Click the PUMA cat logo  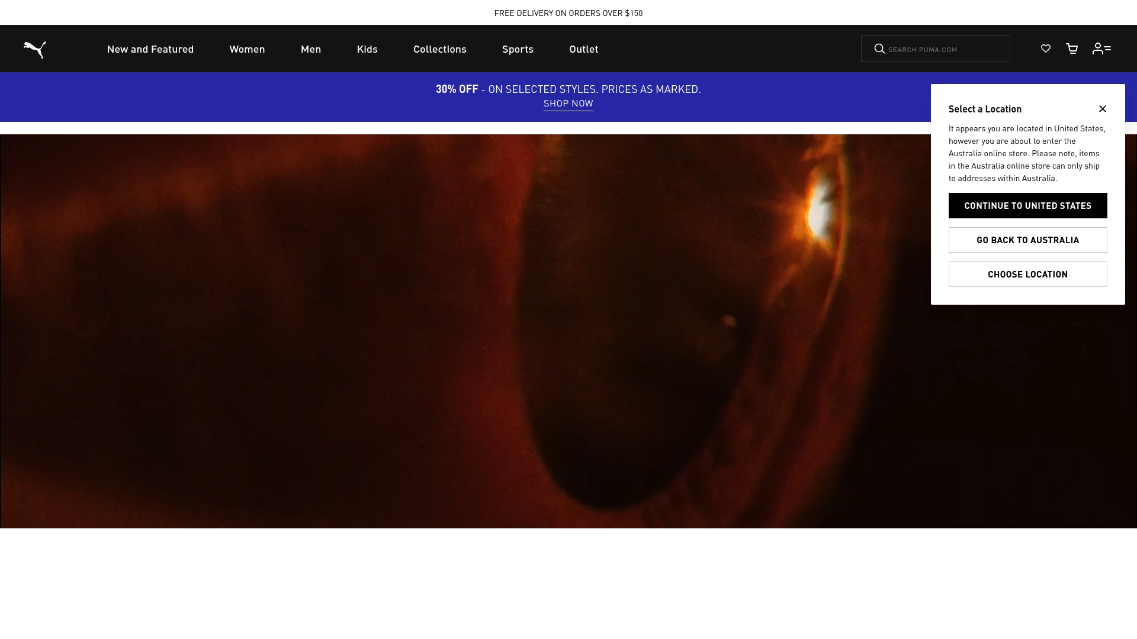[x=34, y=49]
